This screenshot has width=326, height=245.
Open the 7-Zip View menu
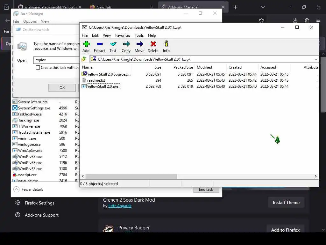click(x=107, y=35)
